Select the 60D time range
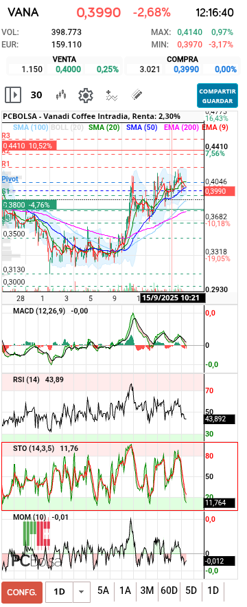Viewport: 247px width, 607px height. (x=169, y=591)
